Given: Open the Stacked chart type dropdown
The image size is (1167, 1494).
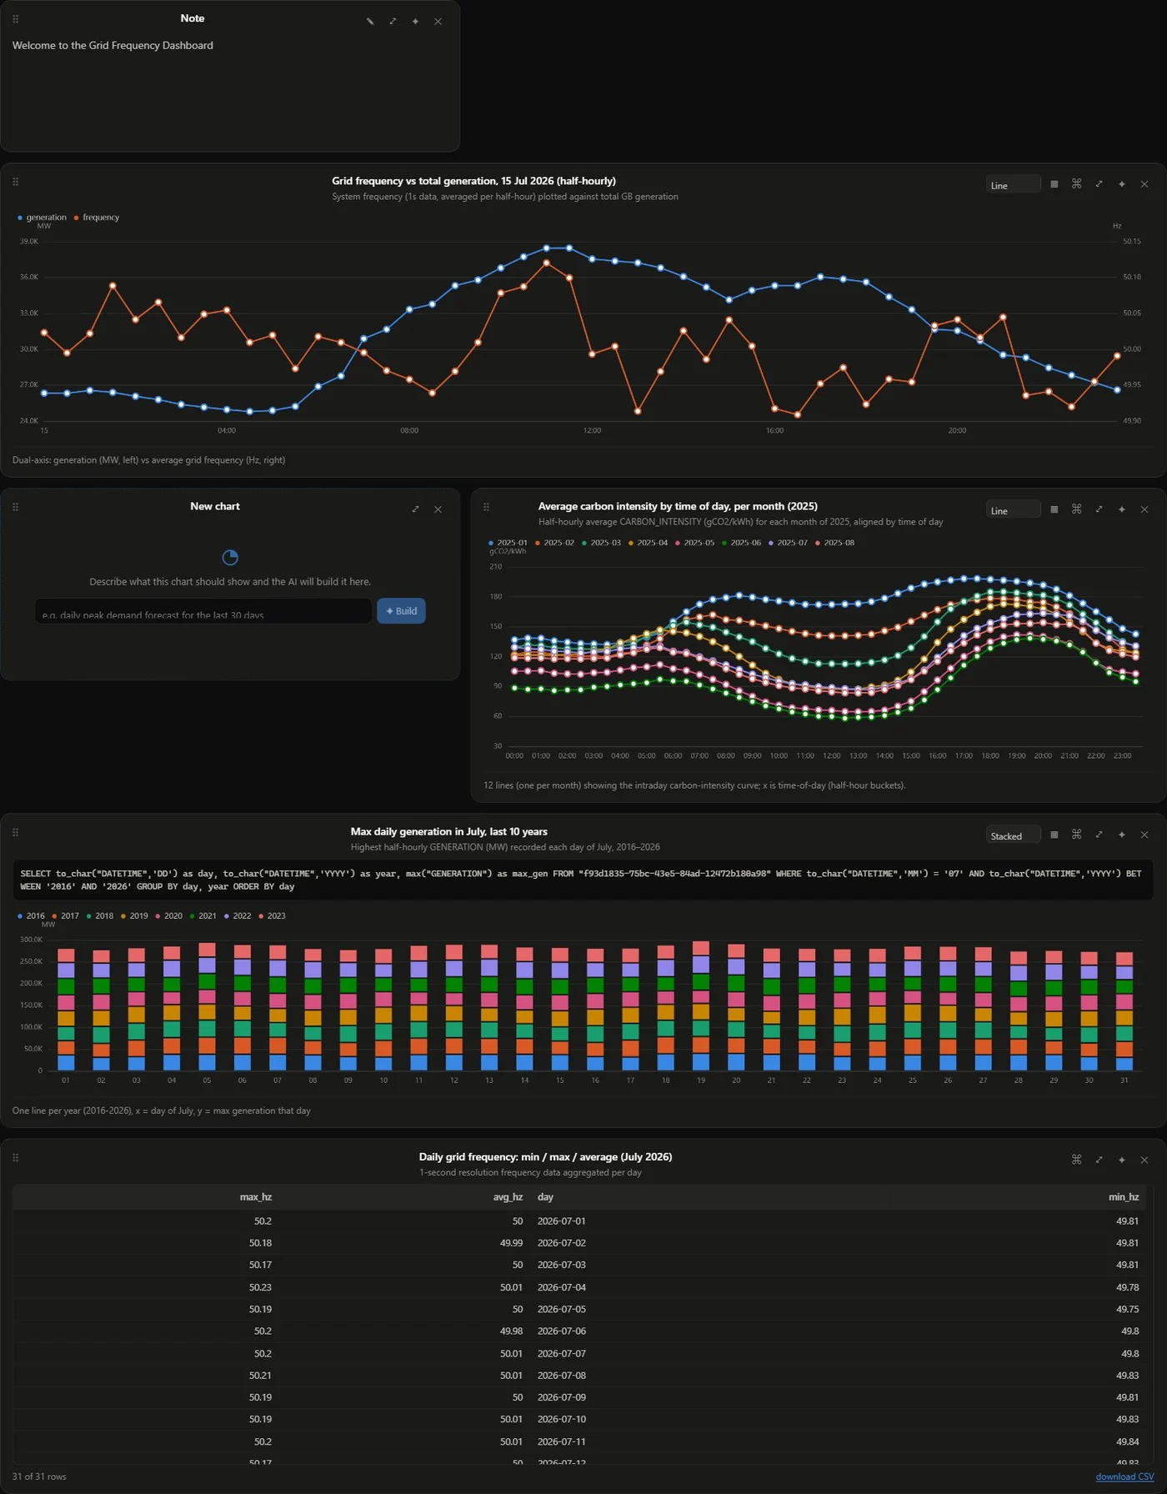Looking at the screenshot, I should pyautogui.click(x=1013, y=835).
